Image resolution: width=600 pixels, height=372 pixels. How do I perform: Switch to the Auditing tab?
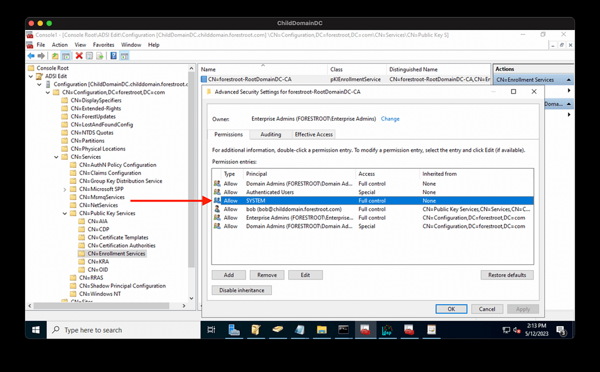271,134
